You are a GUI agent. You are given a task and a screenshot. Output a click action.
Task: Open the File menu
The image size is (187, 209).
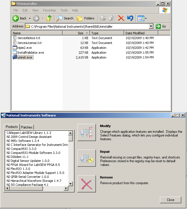click(x=16, y=10)
